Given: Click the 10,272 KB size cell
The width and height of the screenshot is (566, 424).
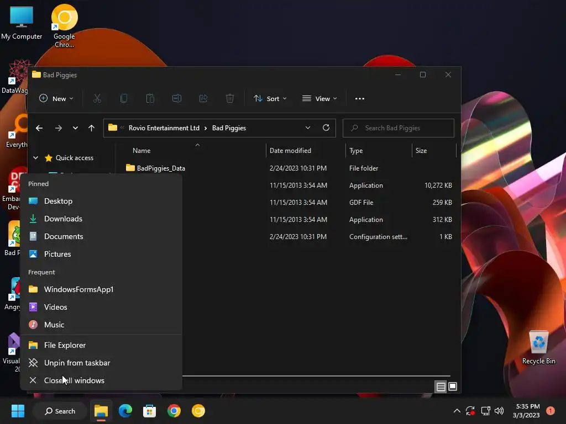Looking at the screenshot, I should (438, 185).
